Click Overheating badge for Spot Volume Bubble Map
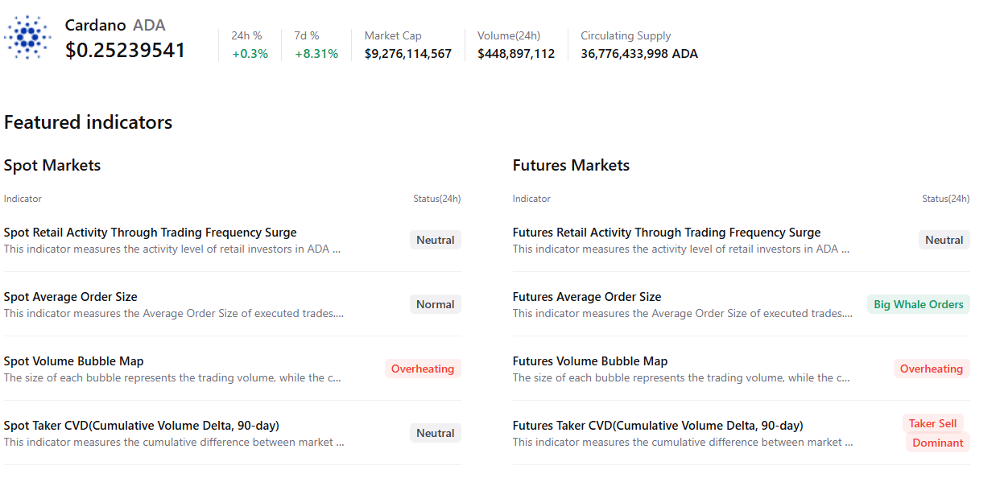 point(423,369)
